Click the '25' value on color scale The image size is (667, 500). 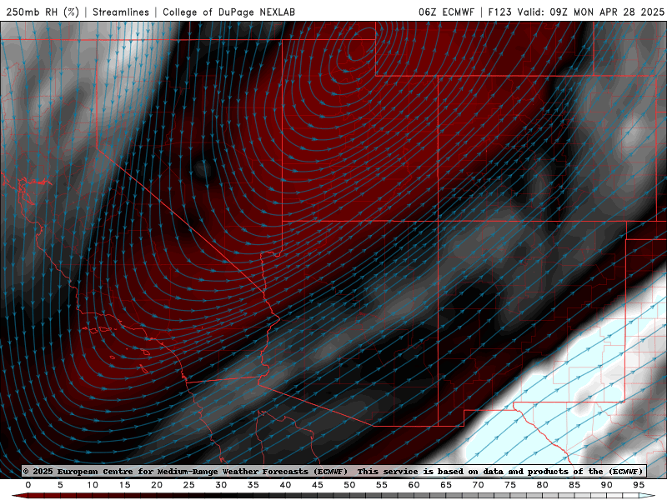(189, 485)
